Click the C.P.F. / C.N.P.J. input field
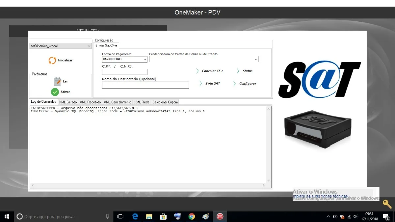Viewport: 395px width, 222px height. pos(125,72)
